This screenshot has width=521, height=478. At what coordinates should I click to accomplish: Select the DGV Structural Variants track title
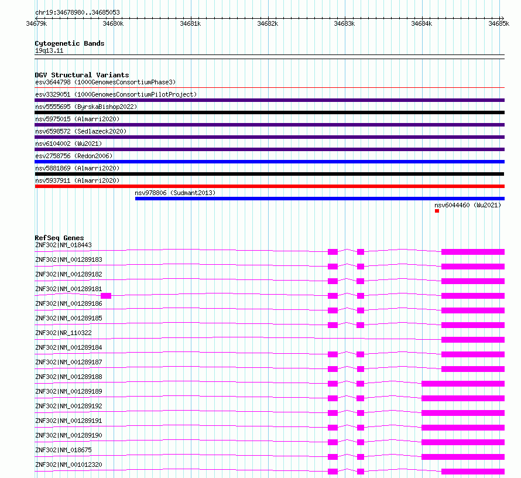pyautogui.click(x=82, y=75)
